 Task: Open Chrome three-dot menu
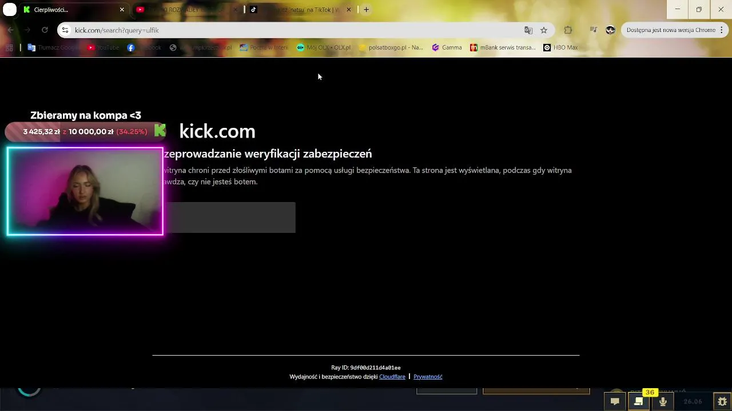(722, 30)
